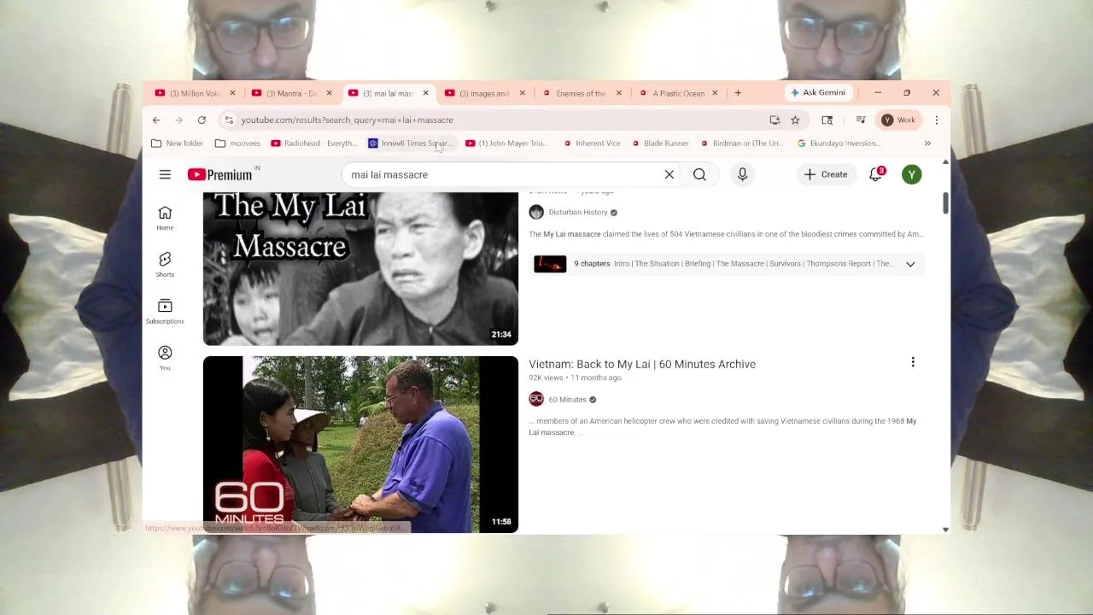Open the Birdman bookmark

(x=742, y=143)
